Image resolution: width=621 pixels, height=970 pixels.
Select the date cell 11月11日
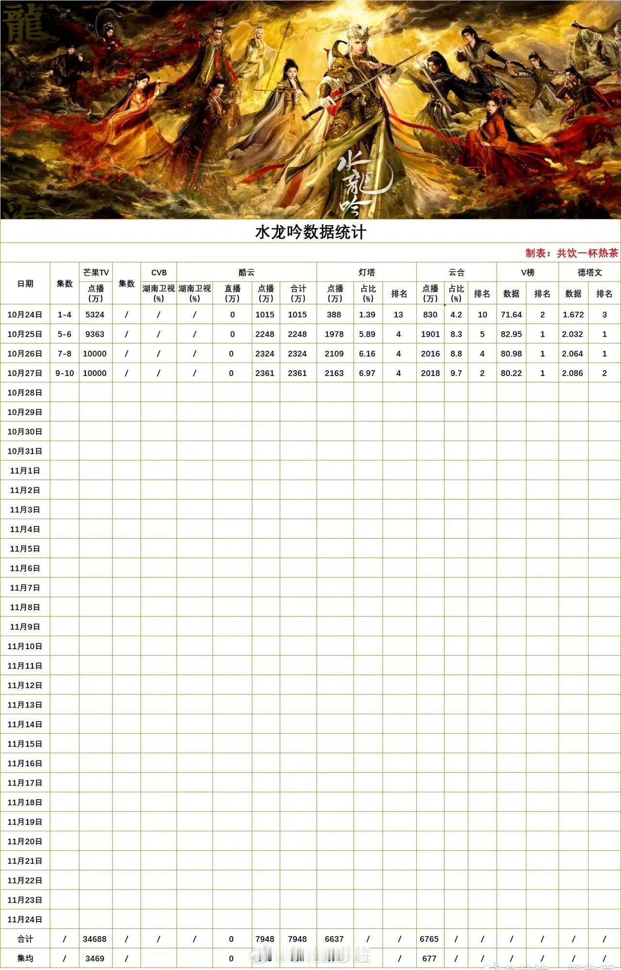25,665
